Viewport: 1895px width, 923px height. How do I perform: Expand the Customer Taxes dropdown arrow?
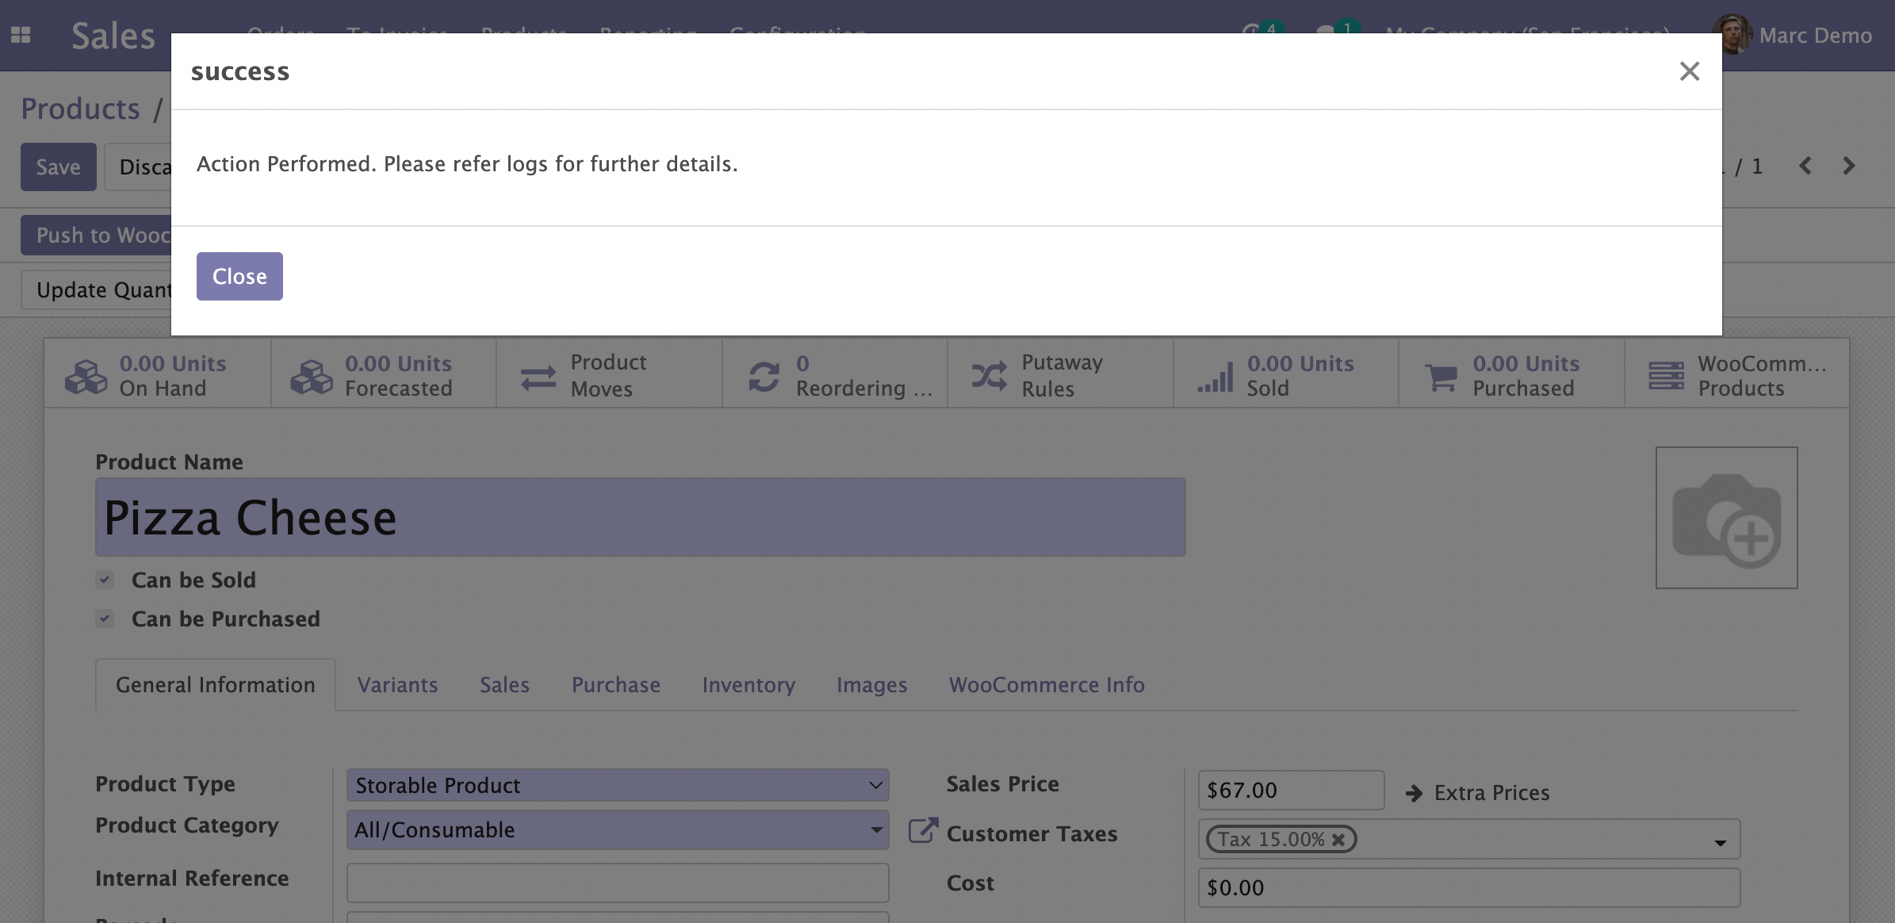pyautogui.click(x=1720, y=842)
